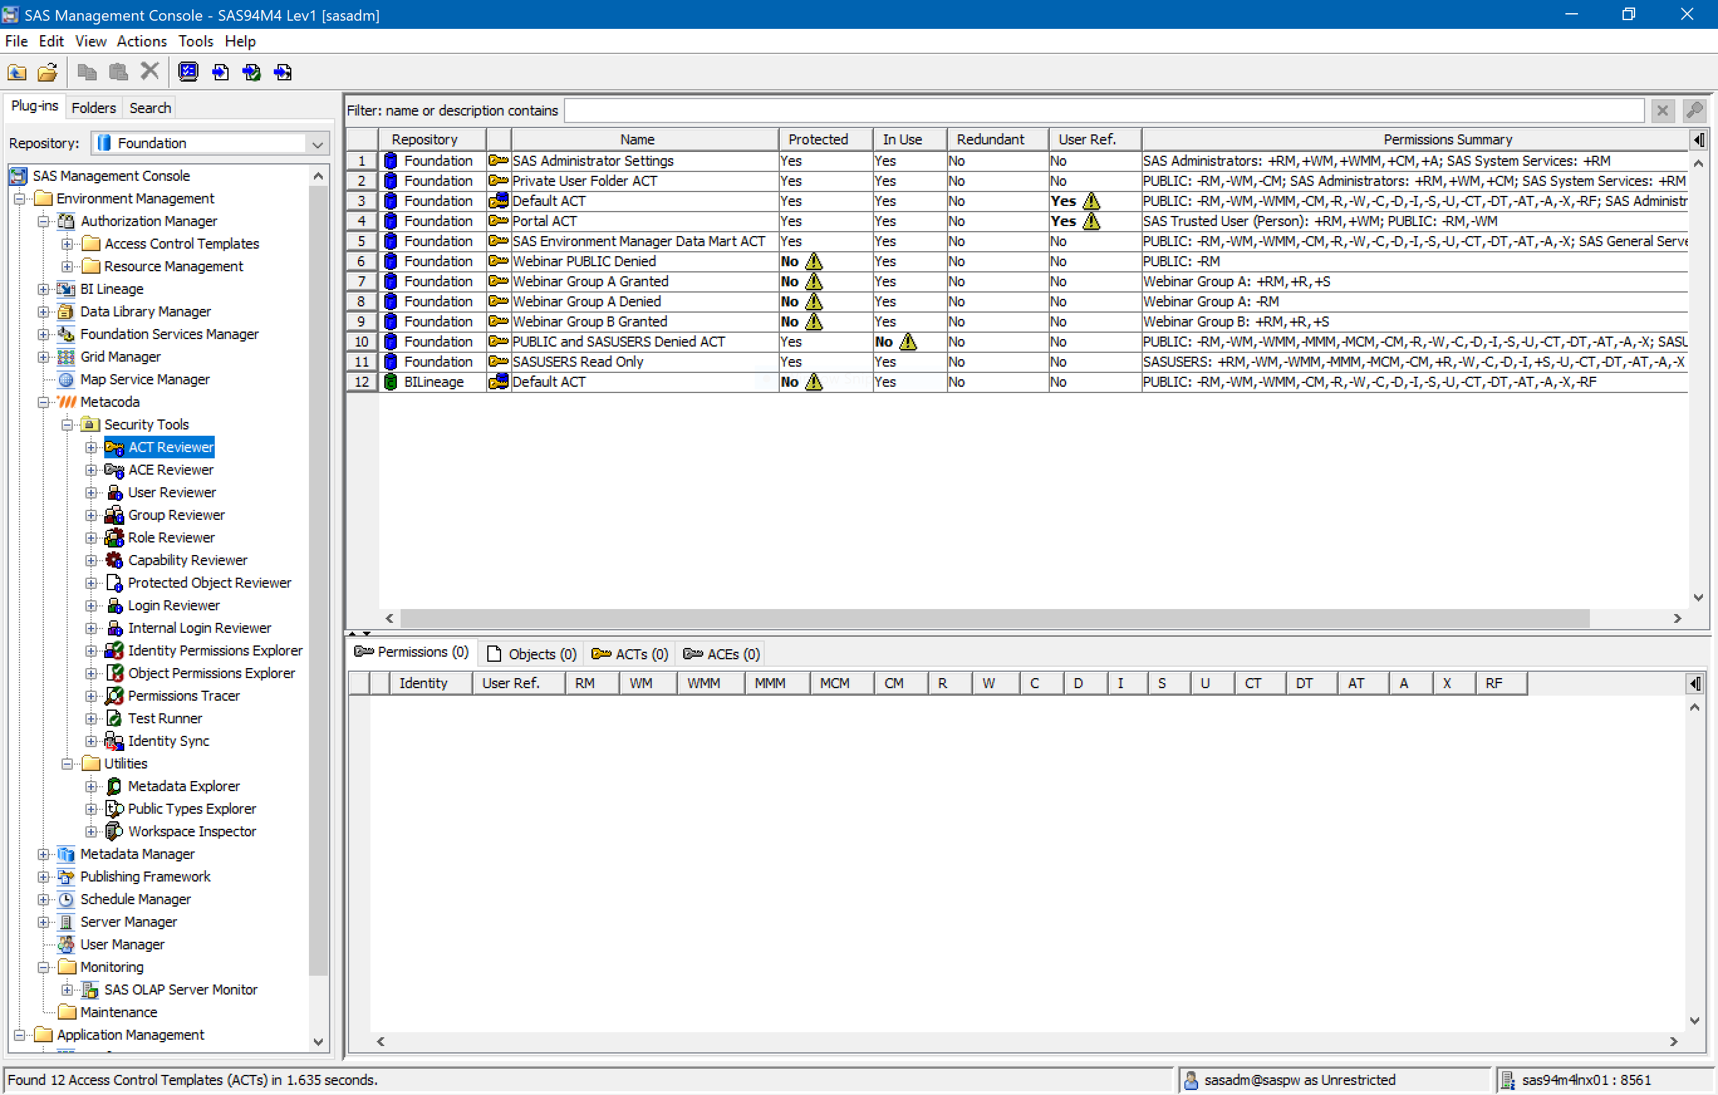Switch to the ACTs (0) tab
The image size is (1718, 1095).
point(629,654)
